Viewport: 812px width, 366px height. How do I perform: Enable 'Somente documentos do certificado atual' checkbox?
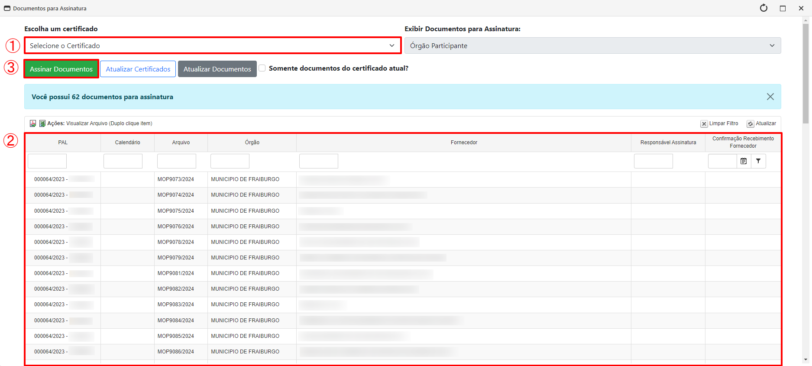click(x=262, y=68)
